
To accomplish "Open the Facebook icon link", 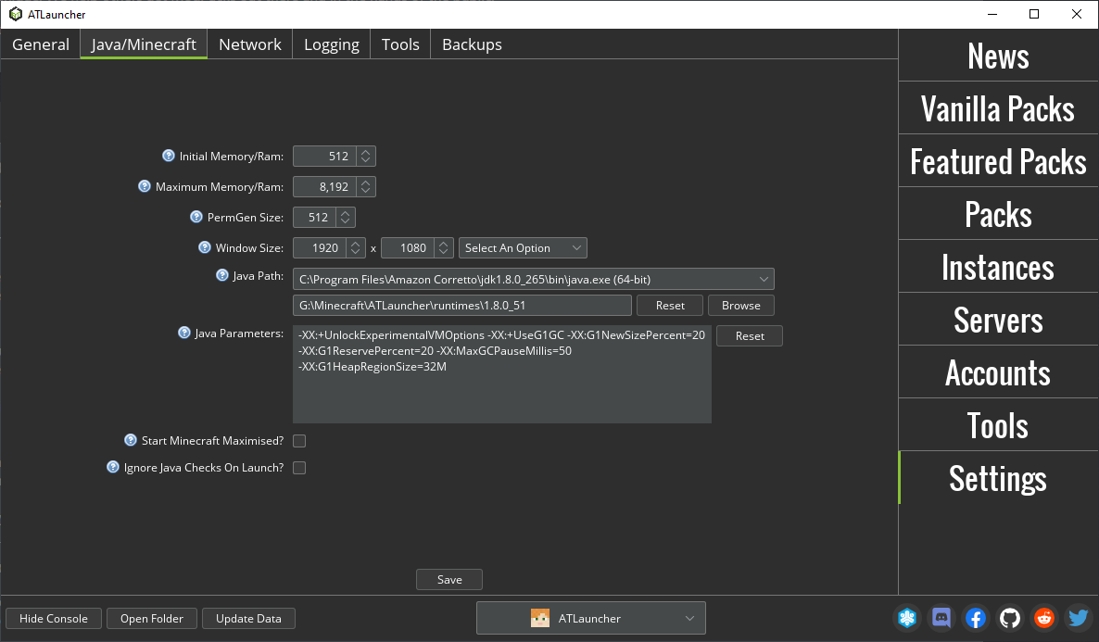I will pyautogui.click(x=976, y=618).
